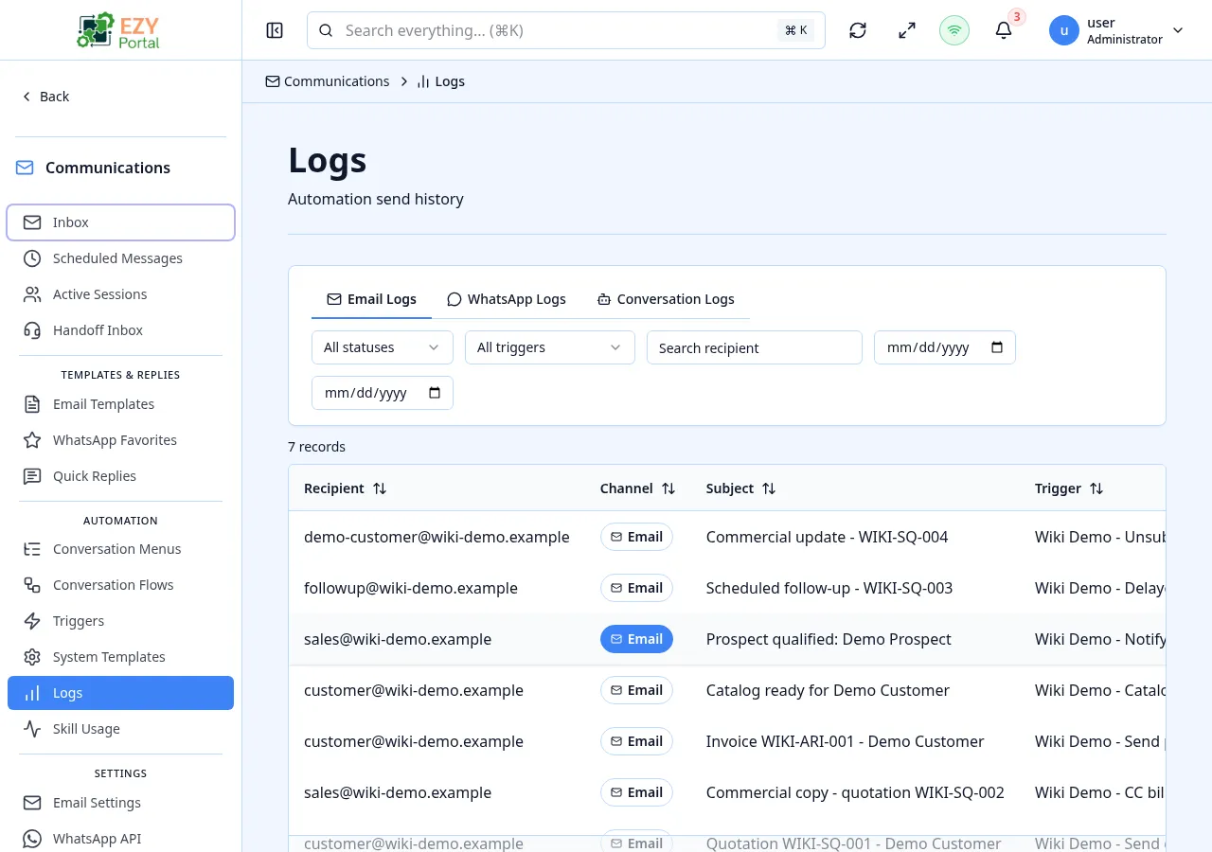Click subject Catalog ready for Demo Customer
1212x852 pixels.
click(x=828, y=690)
